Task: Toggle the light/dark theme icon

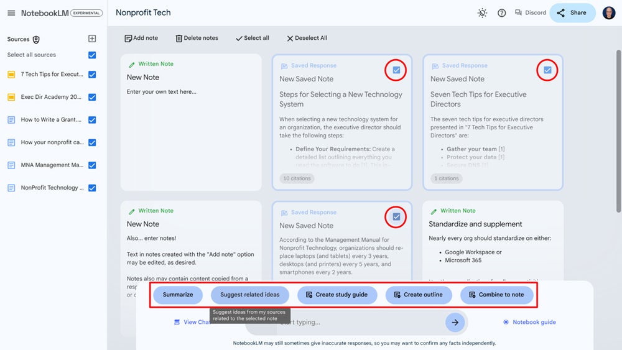Action: tap(482, 13)
